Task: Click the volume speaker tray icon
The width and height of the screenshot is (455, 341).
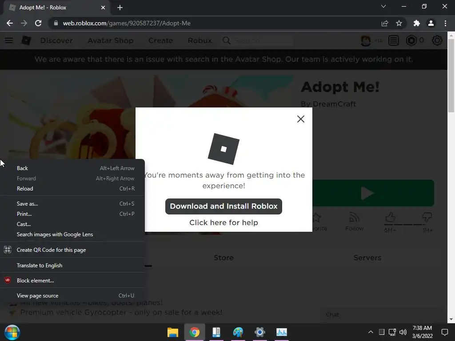Action: click(x=403, y=332)
